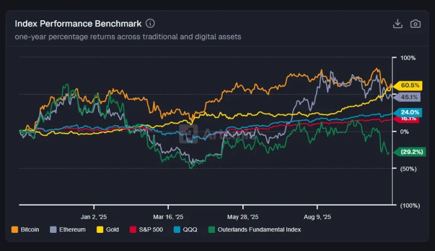The image size is (435, 251).
Task: Click the (29.2%) Outerlands value label
Action: point(411,152)
